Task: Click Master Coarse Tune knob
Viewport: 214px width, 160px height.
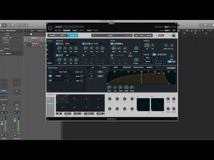Action: tap(166, 45)
